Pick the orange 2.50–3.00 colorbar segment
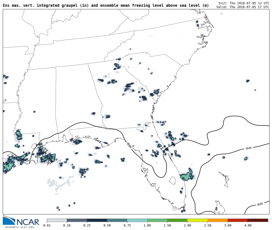This screenshot has height=230, width=272. (218, 220)
